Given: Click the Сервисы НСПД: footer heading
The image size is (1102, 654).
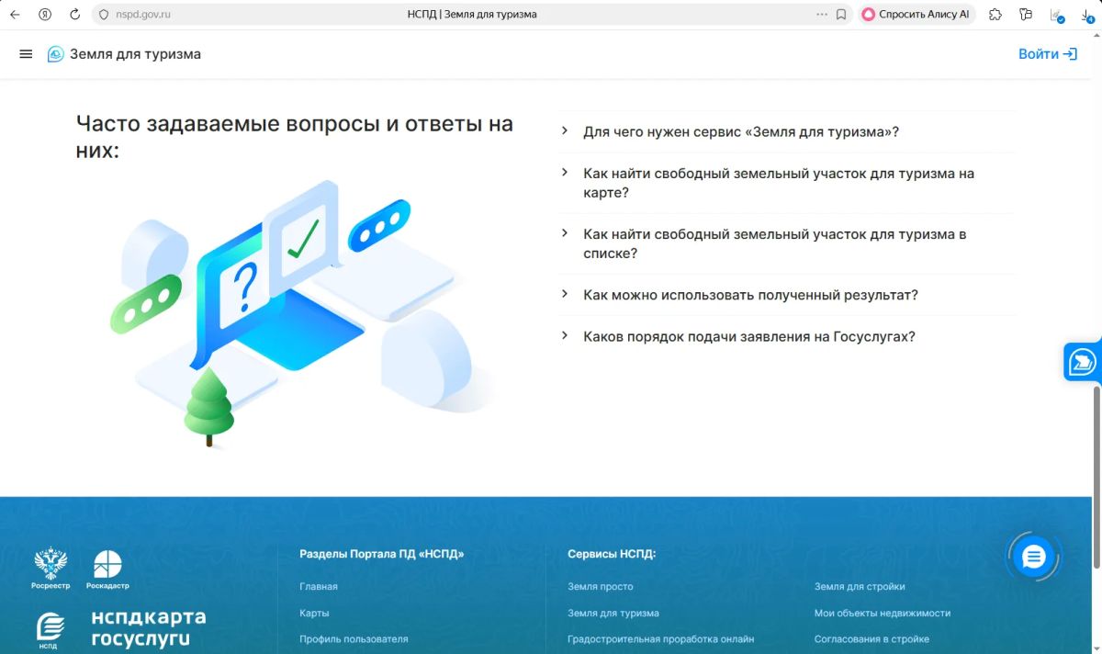Looking at the screenshot, I should (x=612, y=554).
